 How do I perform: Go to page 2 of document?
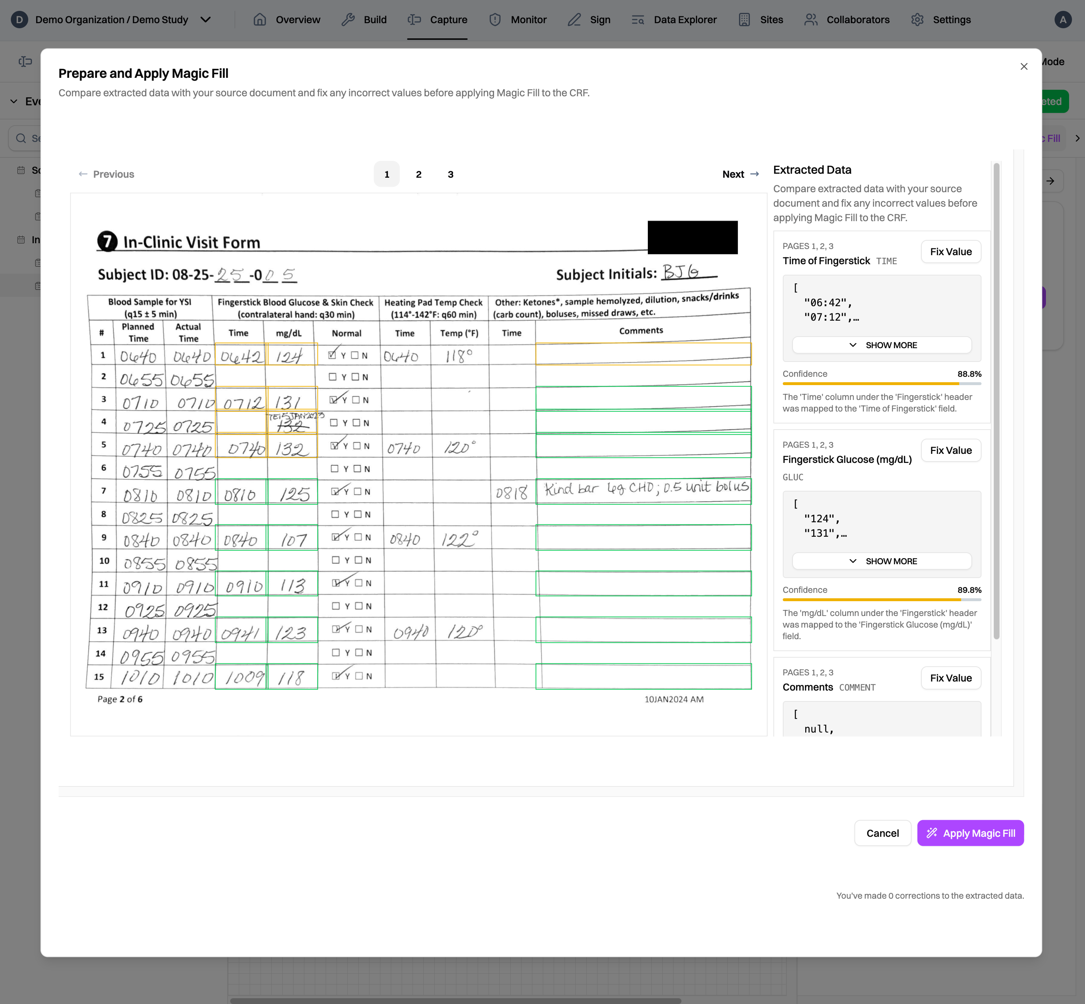[418, 174]
